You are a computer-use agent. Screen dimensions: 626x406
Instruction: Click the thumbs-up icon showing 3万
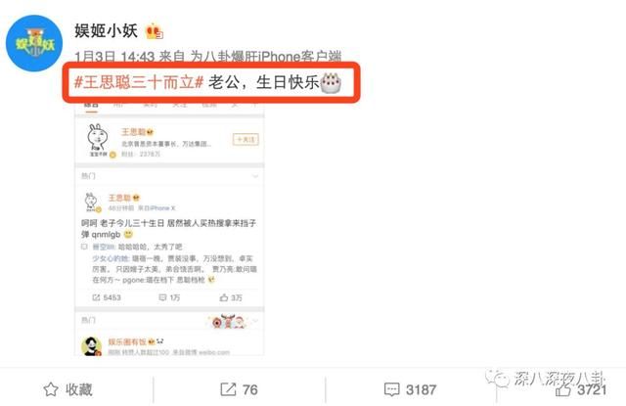(x=224, y=297)
